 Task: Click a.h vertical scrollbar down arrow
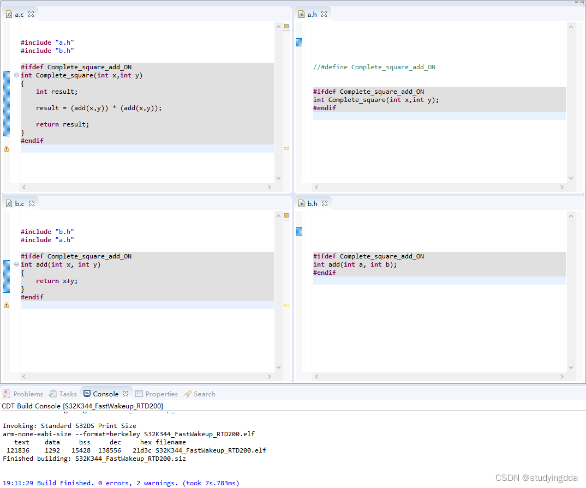tap(571, 178)
